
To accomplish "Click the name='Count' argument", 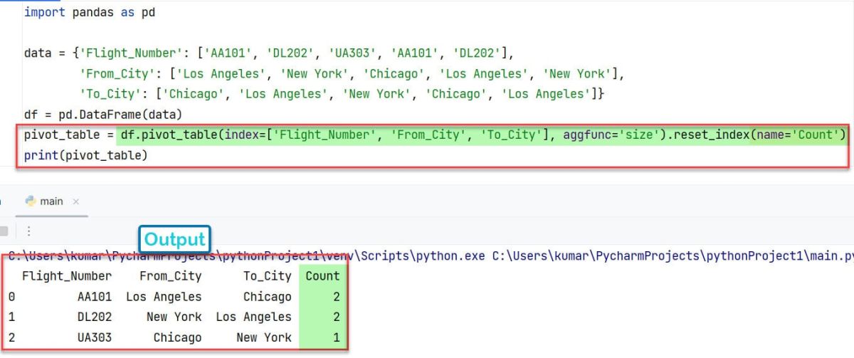I will (x=797, y=135).
